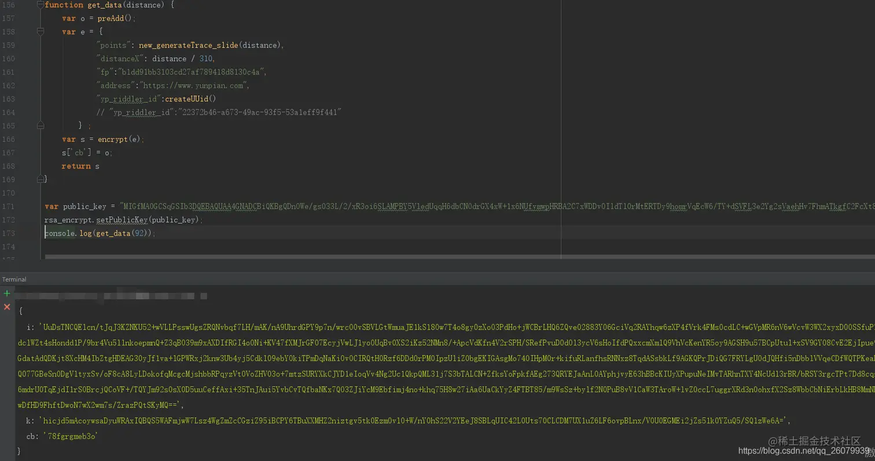Click the 'return s' statement

[80, 166]
